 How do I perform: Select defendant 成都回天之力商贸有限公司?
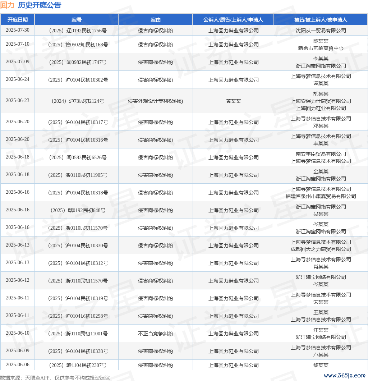(321, 249)
